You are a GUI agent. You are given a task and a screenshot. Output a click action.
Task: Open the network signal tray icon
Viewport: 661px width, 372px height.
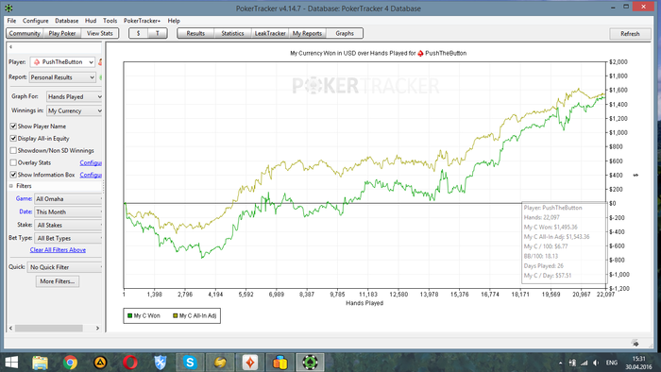coord(584,363)
